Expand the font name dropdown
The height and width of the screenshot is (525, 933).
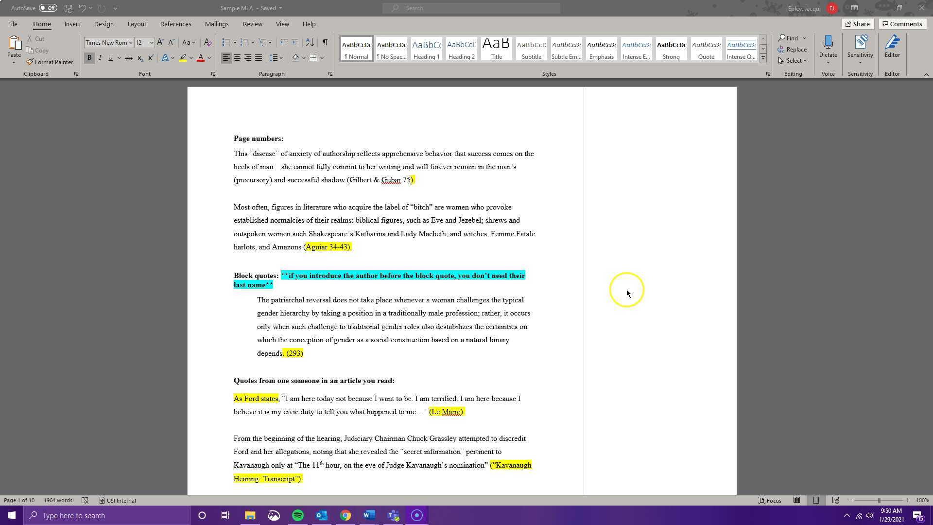(130, 43)
